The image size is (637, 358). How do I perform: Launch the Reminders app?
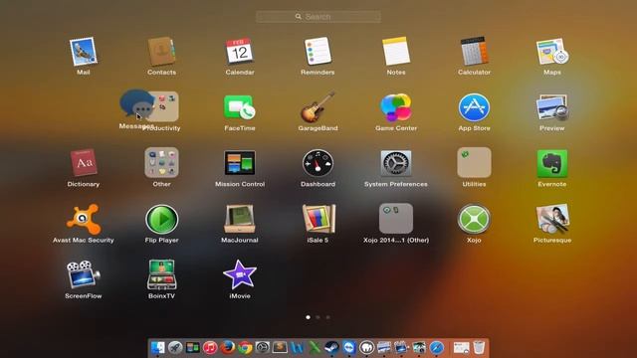318,51
